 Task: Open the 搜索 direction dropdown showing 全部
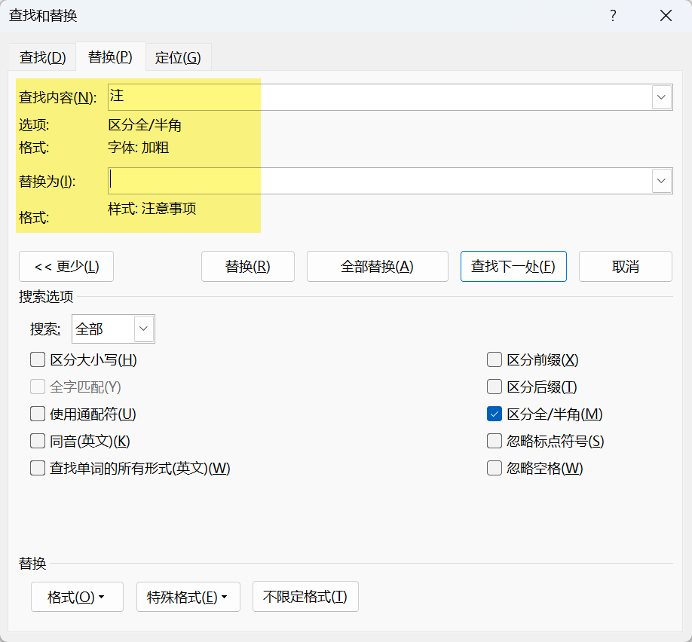113,329
